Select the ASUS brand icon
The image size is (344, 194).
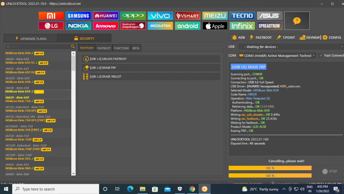click(270, 16)
